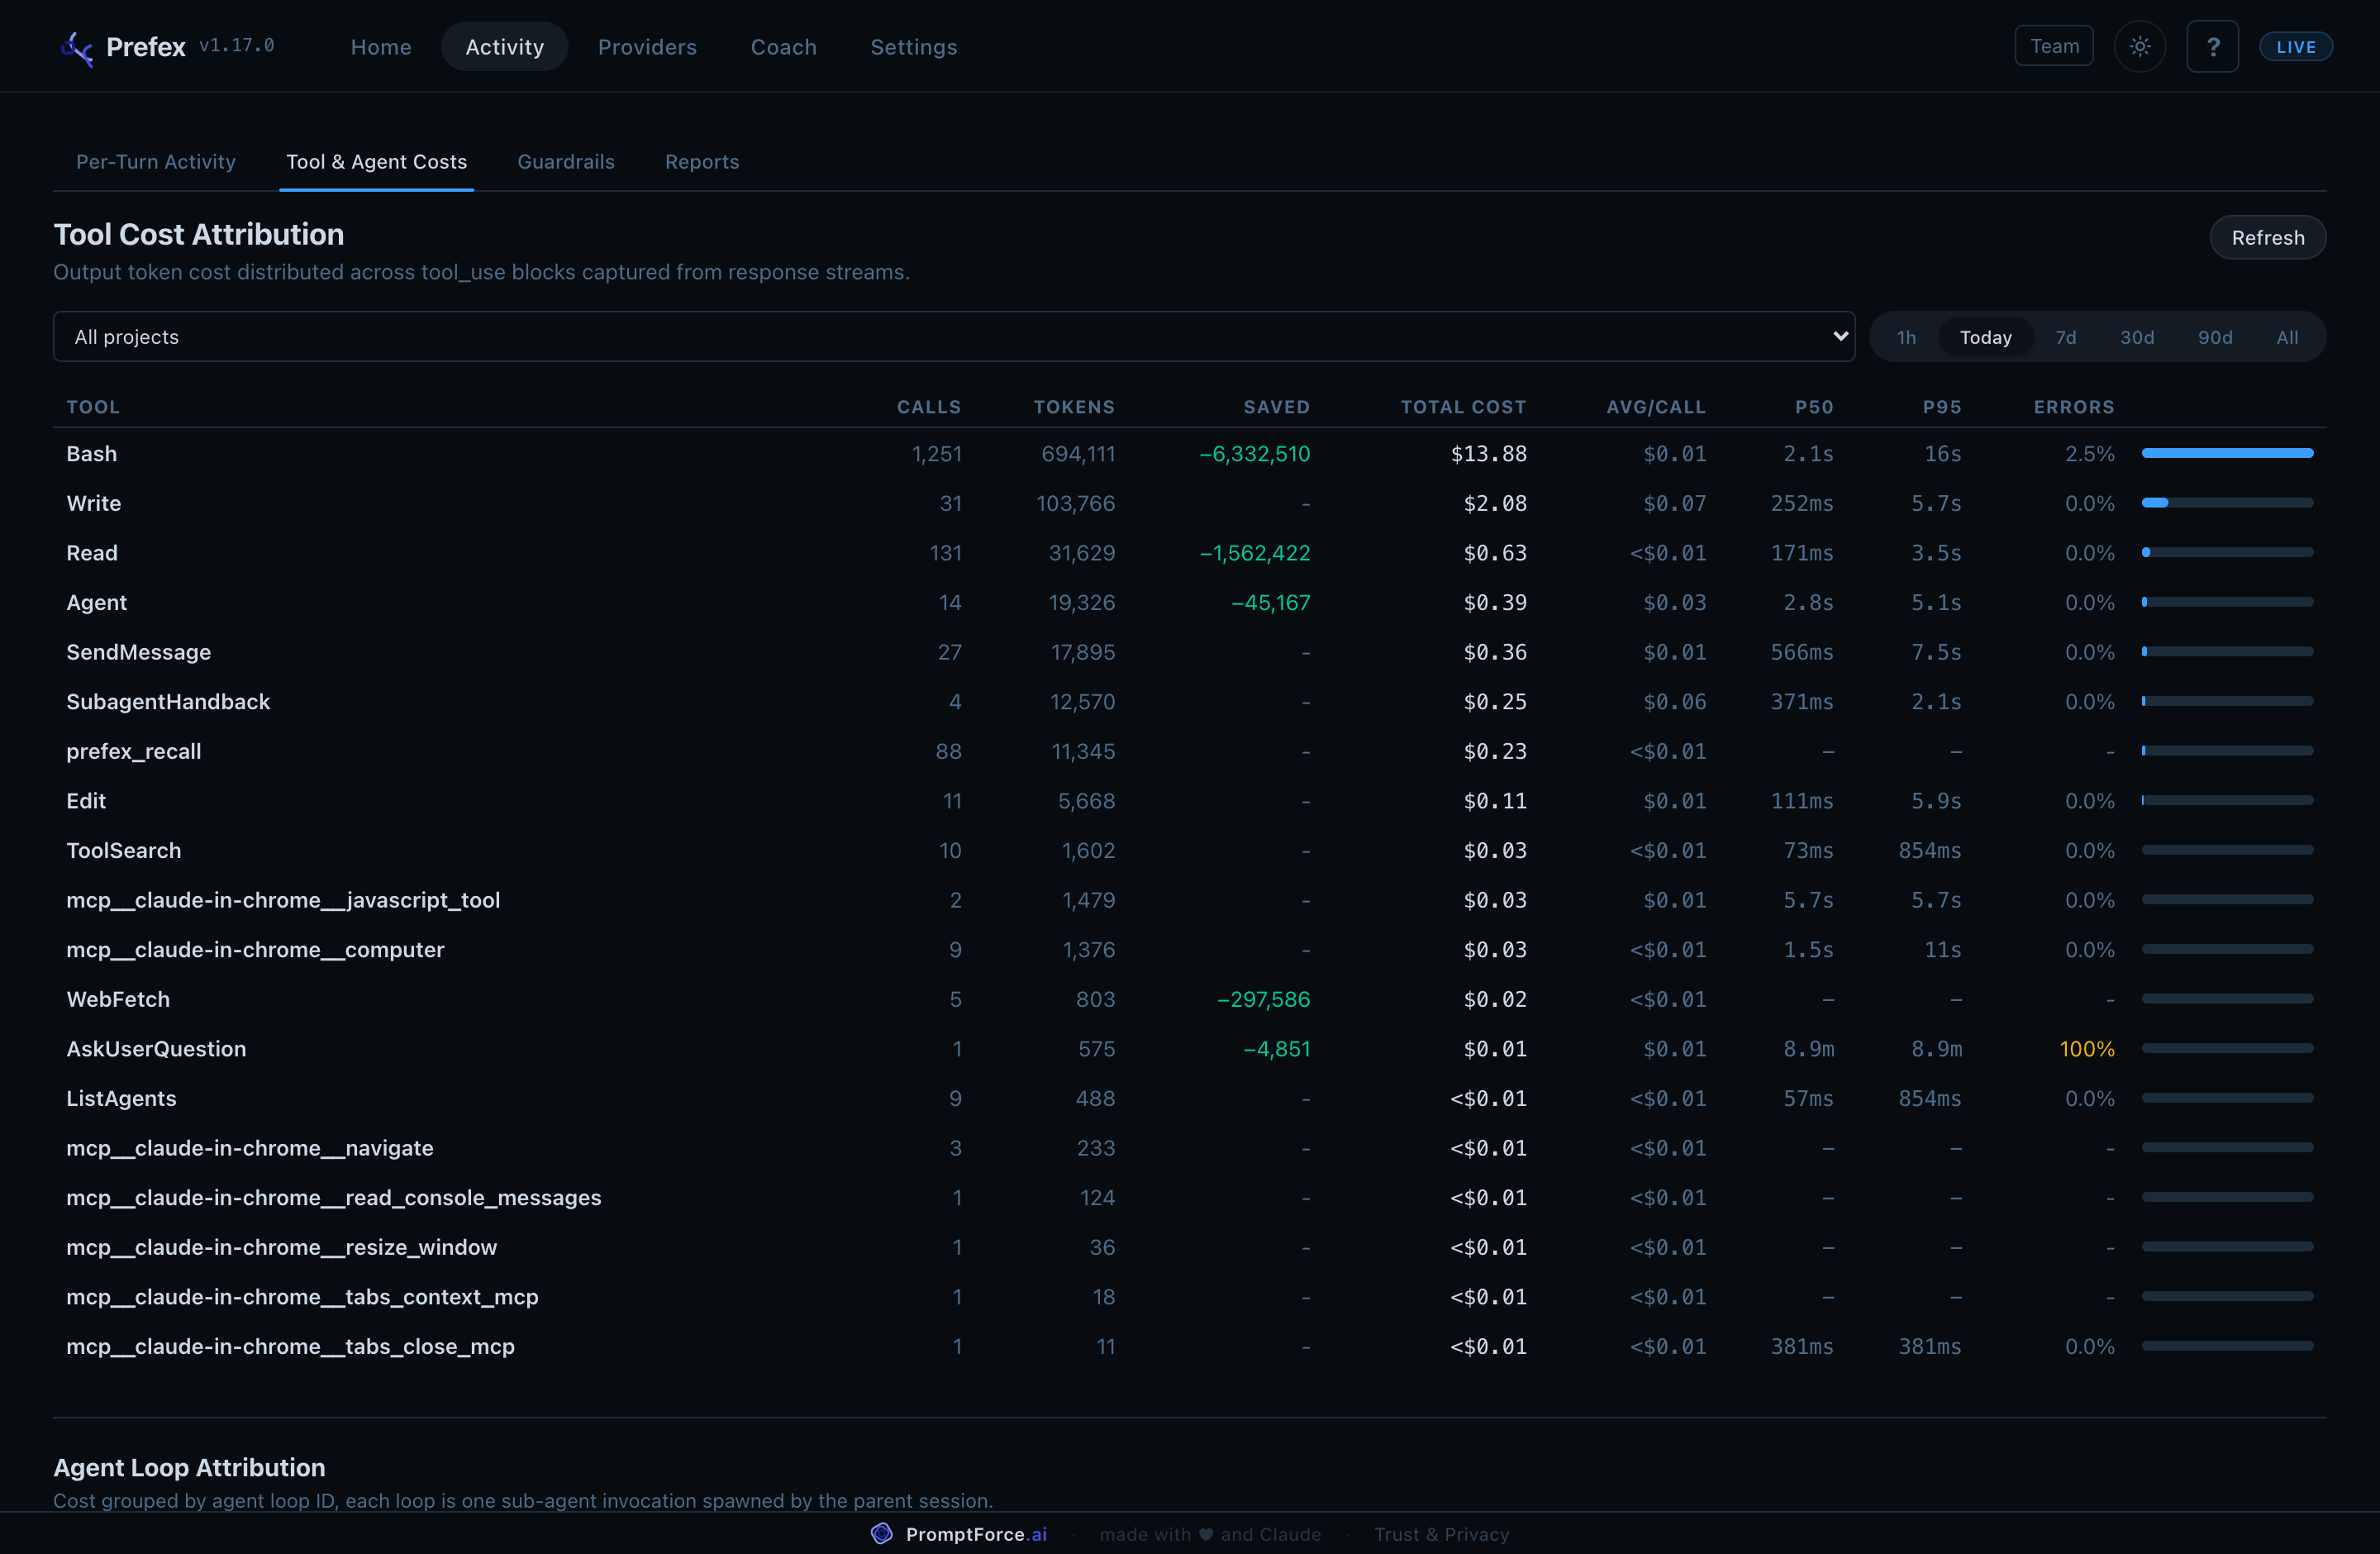Sort by the AVG/CALL column header
Image resolution: width=2380 pixels, height=1554 pixels.
click(1655, 407)
